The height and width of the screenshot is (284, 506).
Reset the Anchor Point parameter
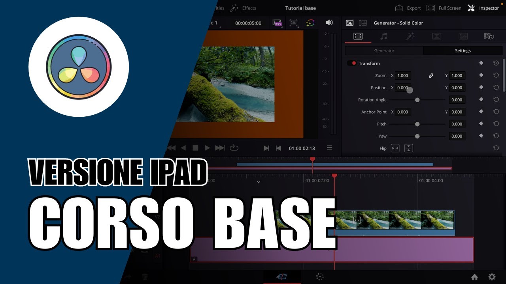tap(496, 112)
